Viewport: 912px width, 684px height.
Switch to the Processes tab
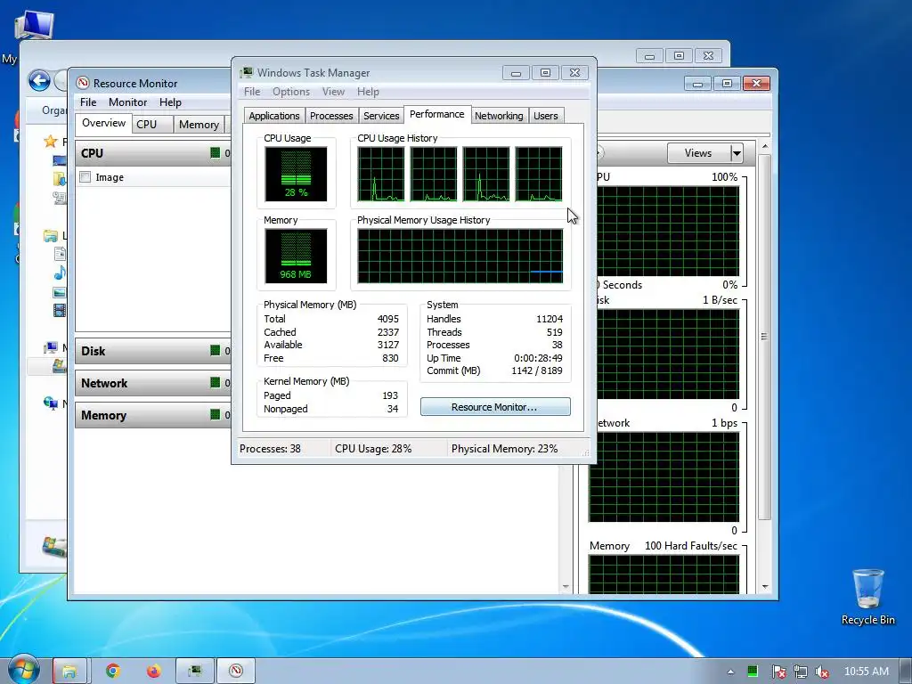point(331,116)
